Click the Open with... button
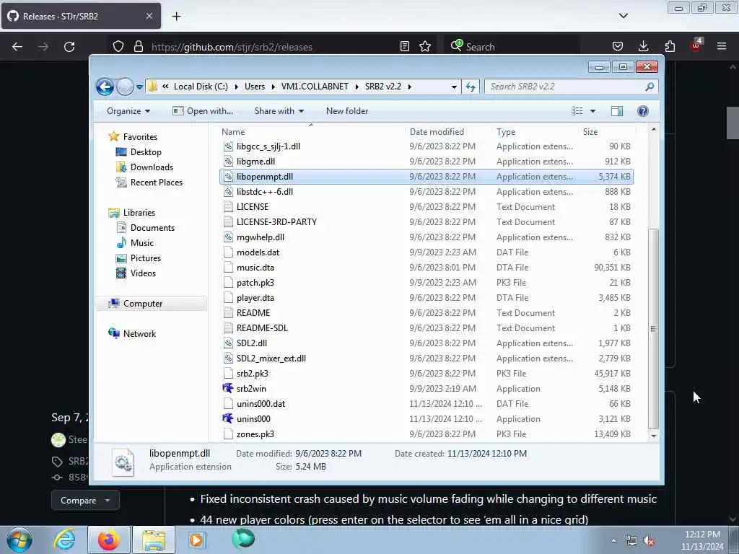This screenshot has height=554, width=739. click(x=203, y=111)
